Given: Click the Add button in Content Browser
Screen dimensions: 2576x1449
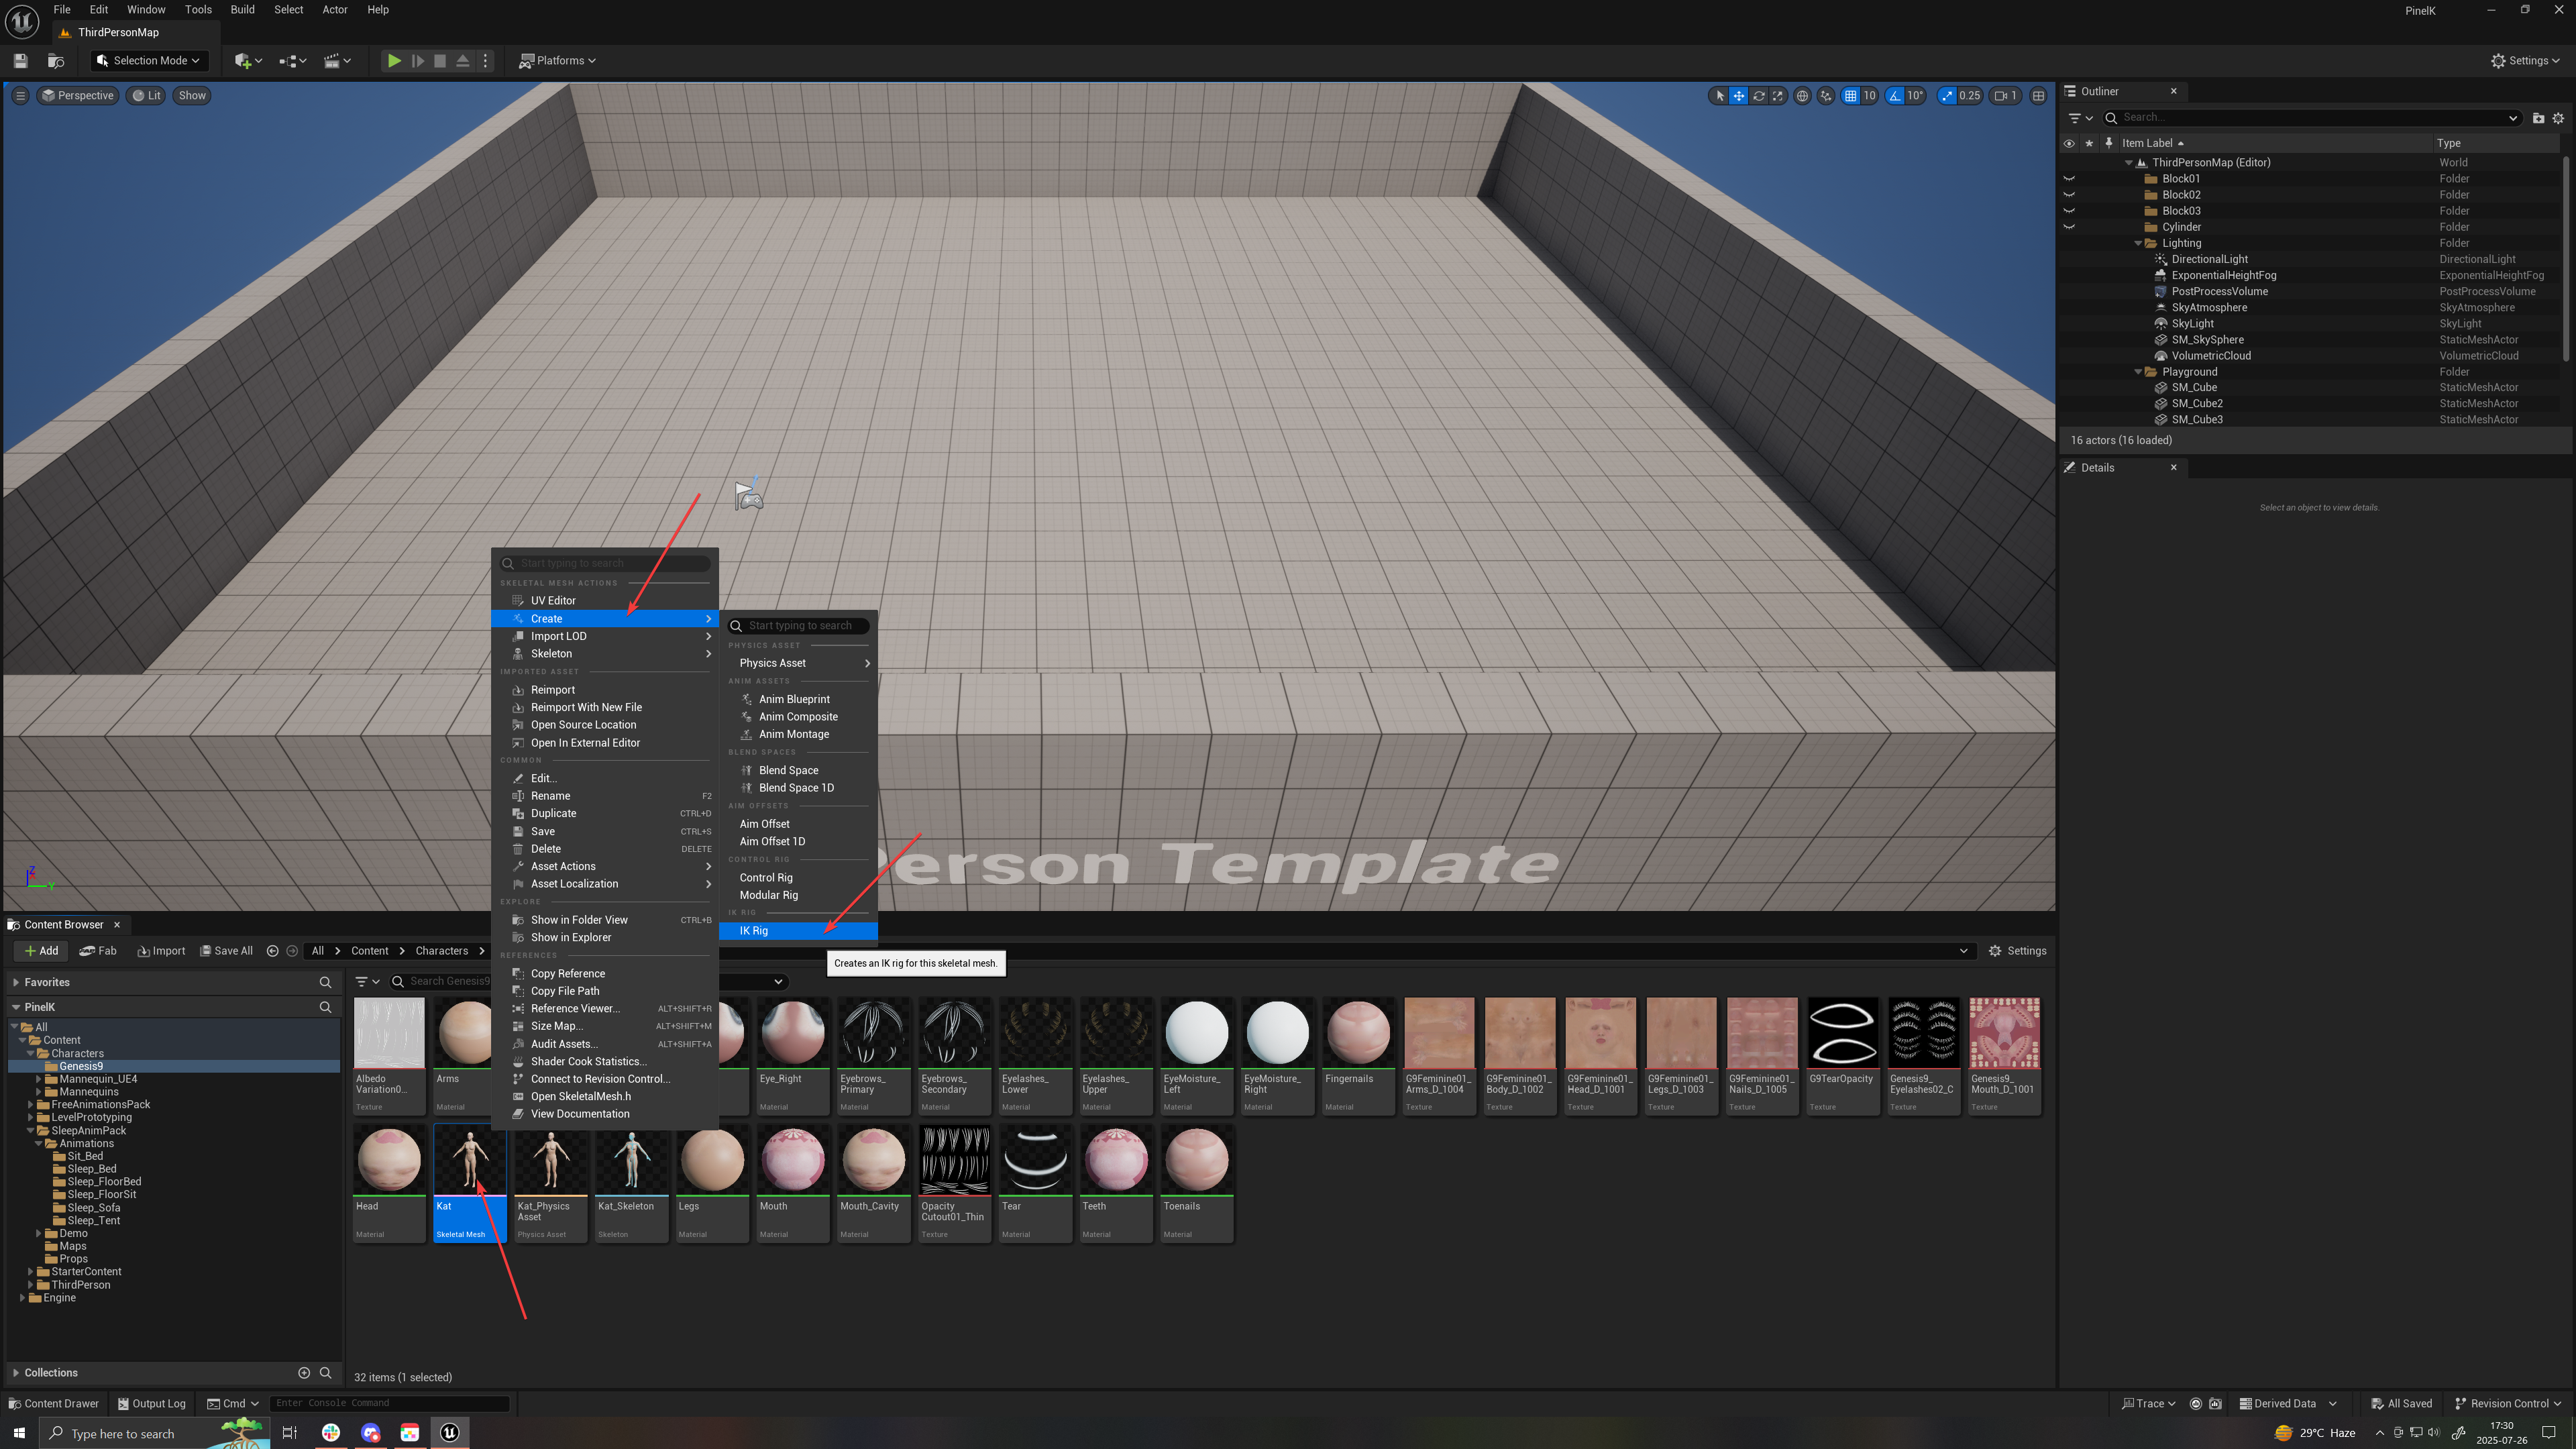Looking at the screenshot, I should coord(40,951).
